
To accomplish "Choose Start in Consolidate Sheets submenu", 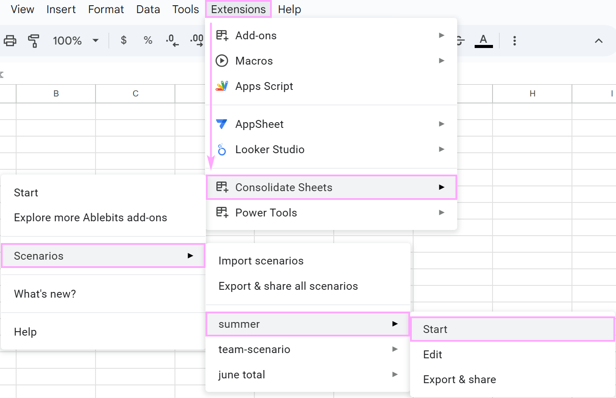I will pos(103,192).
